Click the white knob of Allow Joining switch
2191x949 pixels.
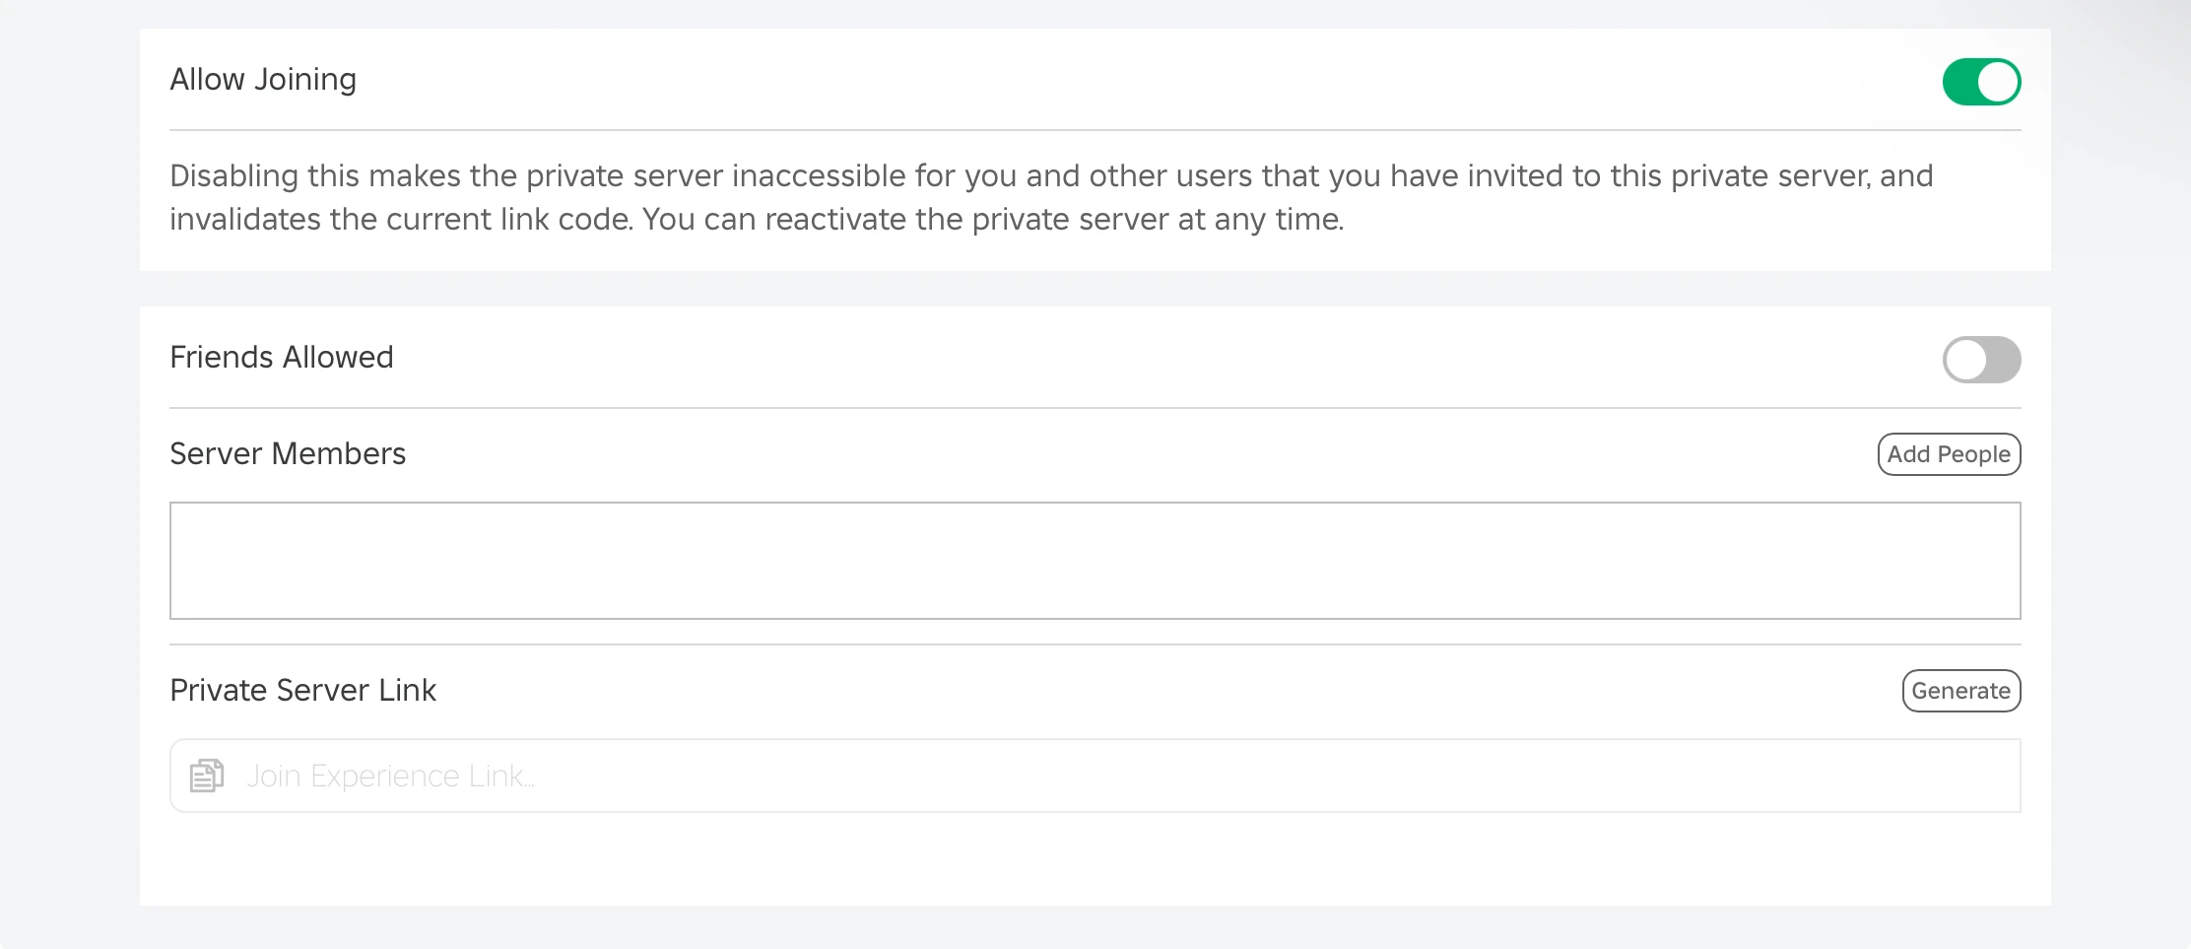click(x=1998, y=82)
